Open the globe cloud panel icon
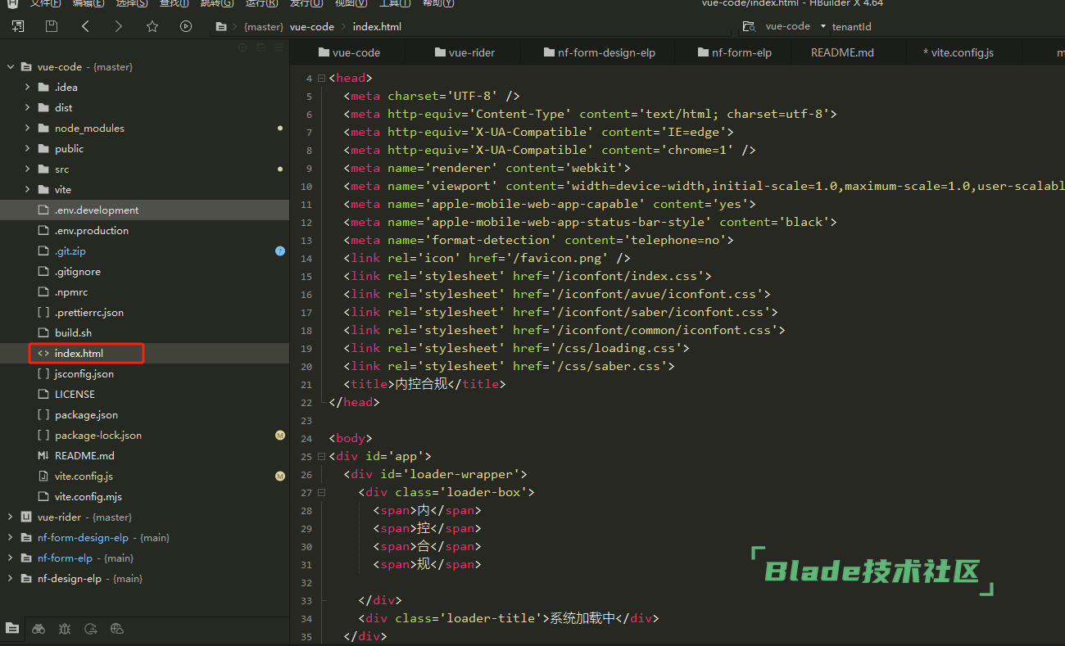Viewport: 1065px width, 646px height. (117, 629)
